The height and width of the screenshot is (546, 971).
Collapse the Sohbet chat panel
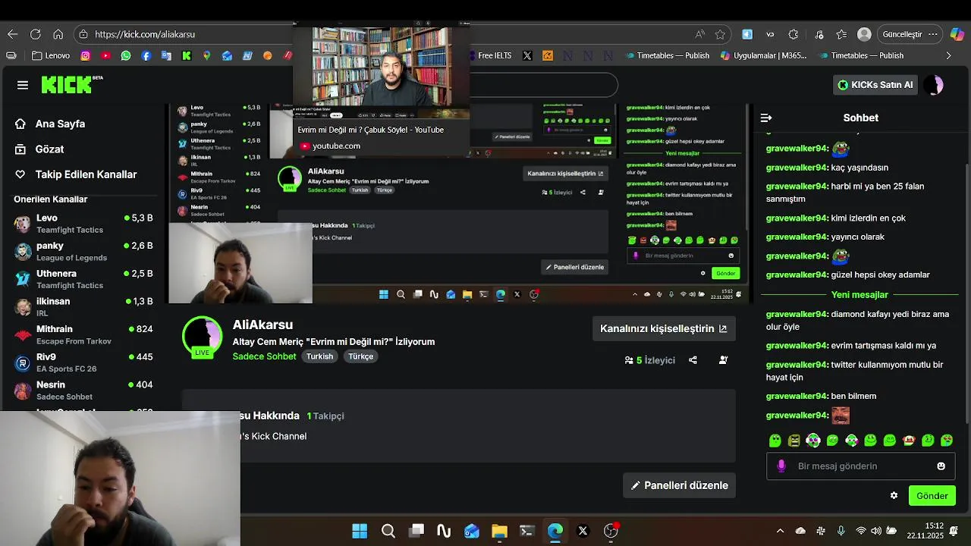pyautogui.click(x=766, y=118)
